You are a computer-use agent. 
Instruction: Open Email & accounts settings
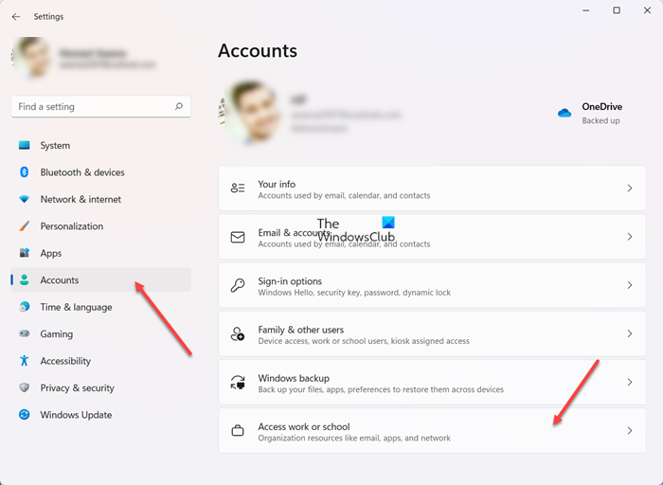tap(432, 237)
